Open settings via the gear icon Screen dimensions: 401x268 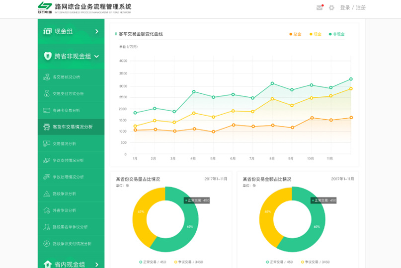[x=331, y=7]
